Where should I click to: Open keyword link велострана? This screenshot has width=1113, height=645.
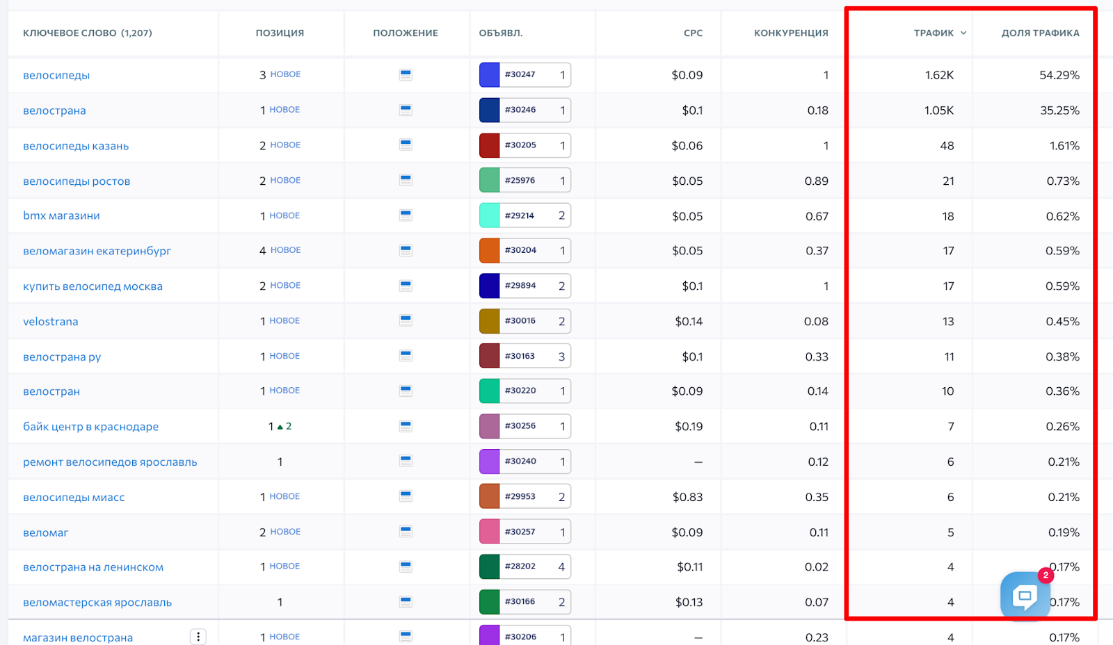pos(54,111)
